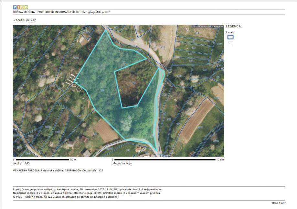Click parcel 142 in the map's top right
The height and width of the screenshot is (209, 297).
click(x=197, y=33)
